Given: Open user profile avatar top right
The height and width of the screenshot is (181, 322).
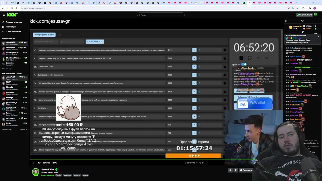Looking at the screenshot, I should (x=316, y=15).
